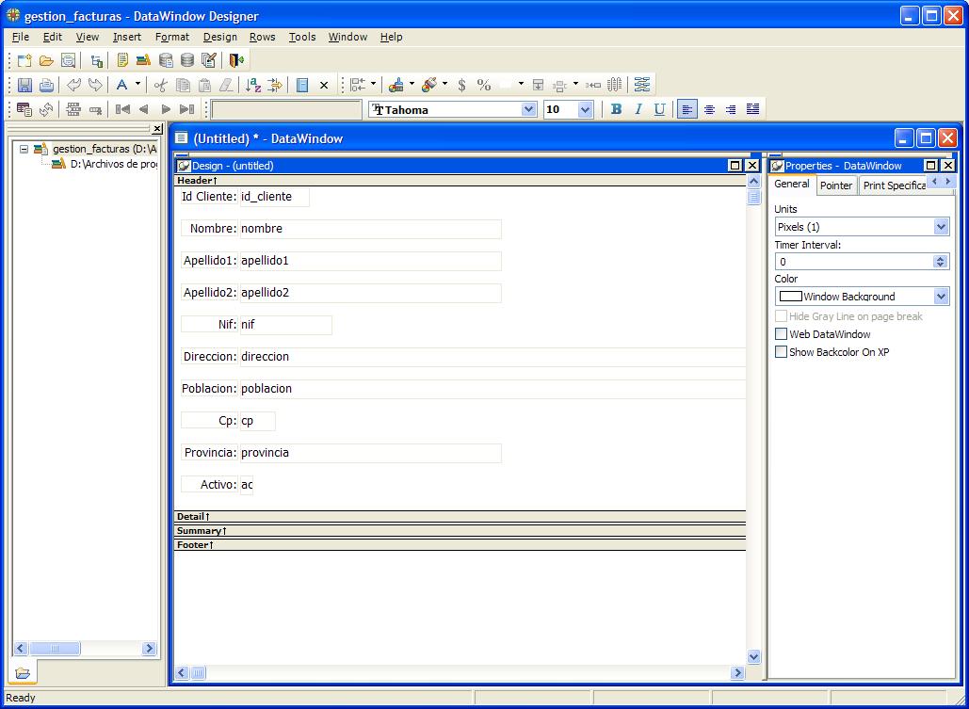Toggle Bold formatting
969x709 pixels.
(x=616, y=109)
